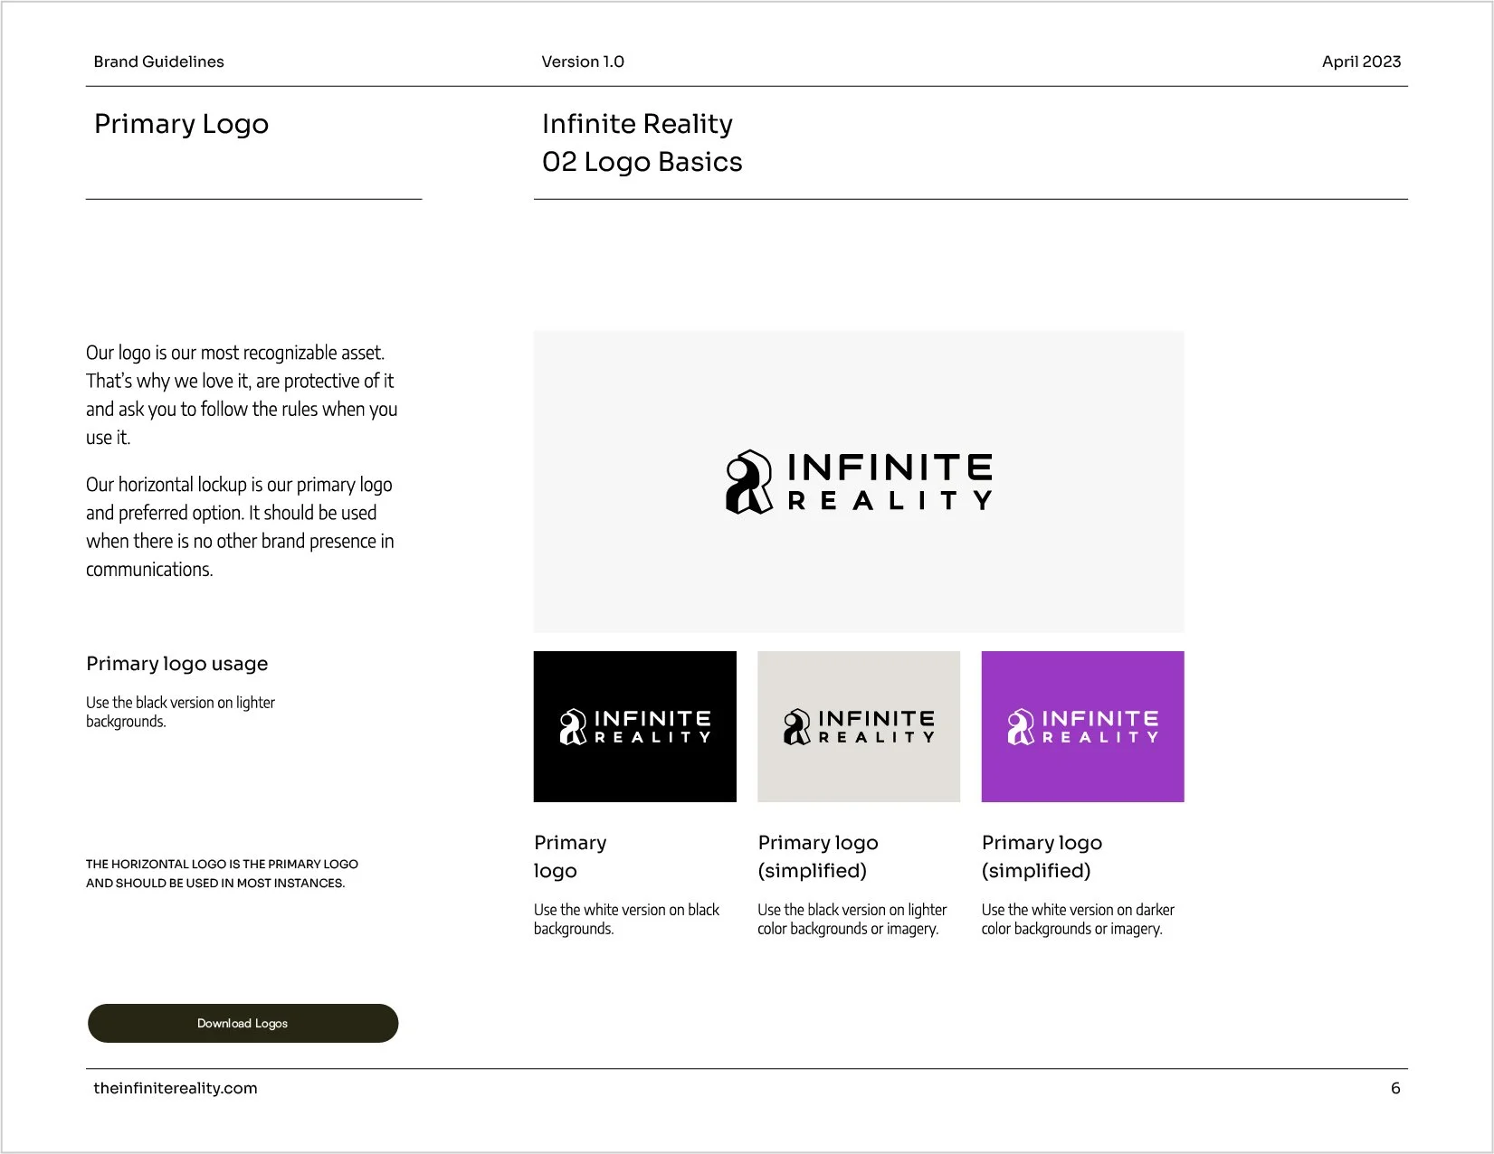Click the 'Primary logo usage' subheading
Viewport: 1494px width, 1154px height.
(x=177, y=664)
